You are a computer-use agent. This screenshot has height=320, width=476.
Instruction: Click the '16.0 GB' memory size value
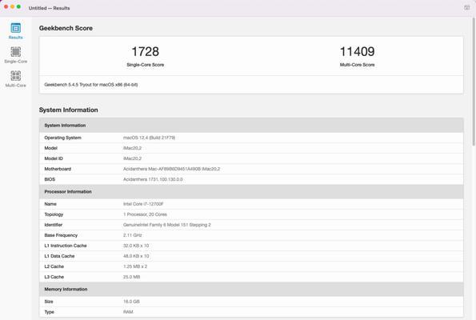point(131,302)
